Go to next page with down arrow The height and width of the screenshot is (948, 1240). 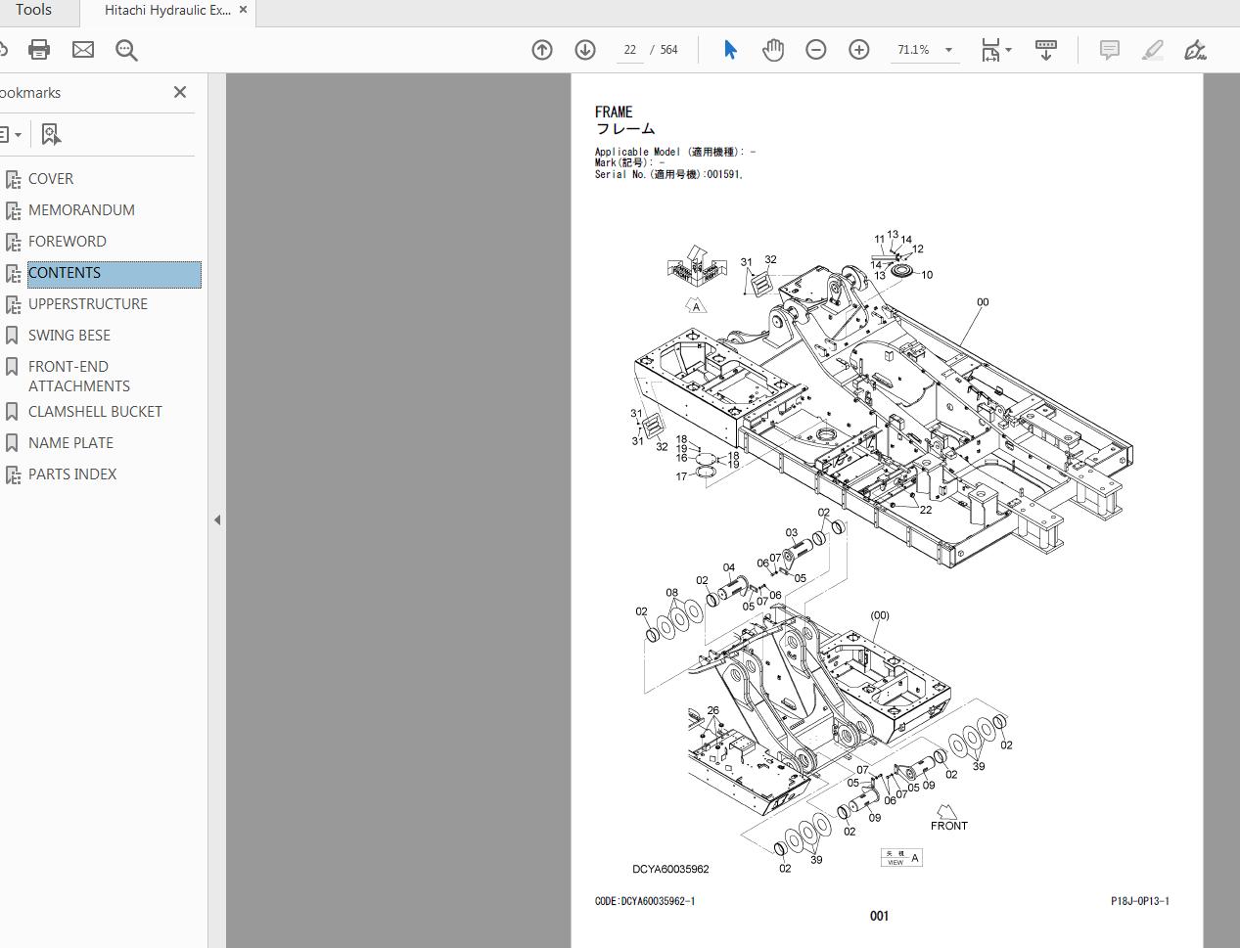[585, 49]
